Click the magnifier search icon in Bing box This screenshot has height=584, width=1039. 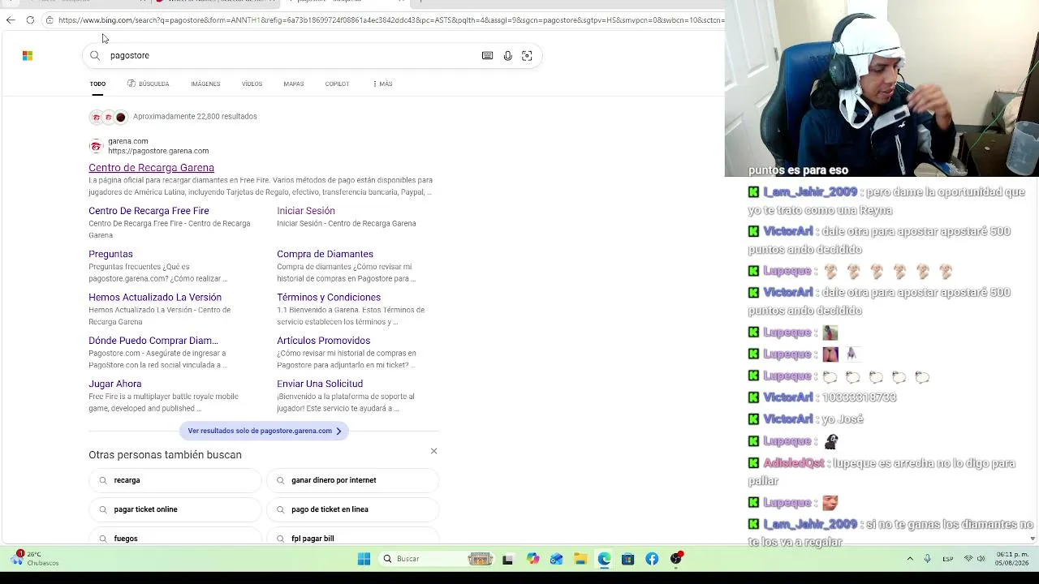pos(95,55)
